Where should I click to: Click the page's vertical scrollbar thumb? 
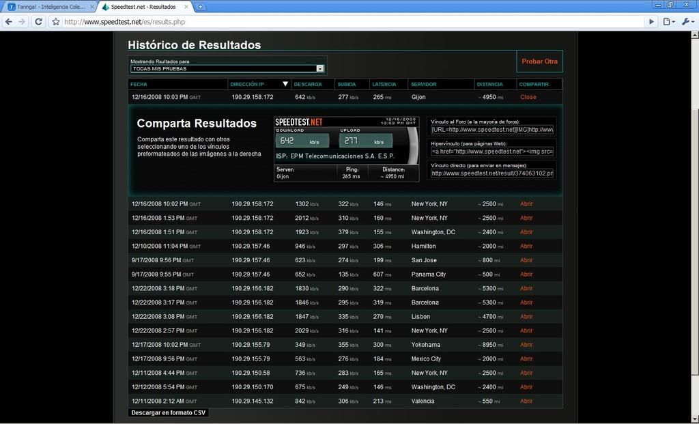point(695,241)
